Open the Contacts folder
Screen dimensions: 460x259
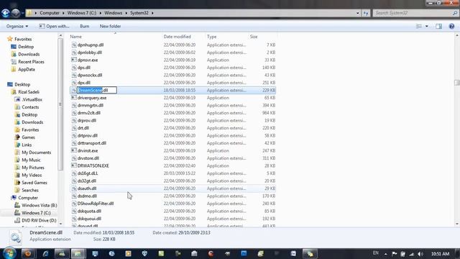coord(30,107)
